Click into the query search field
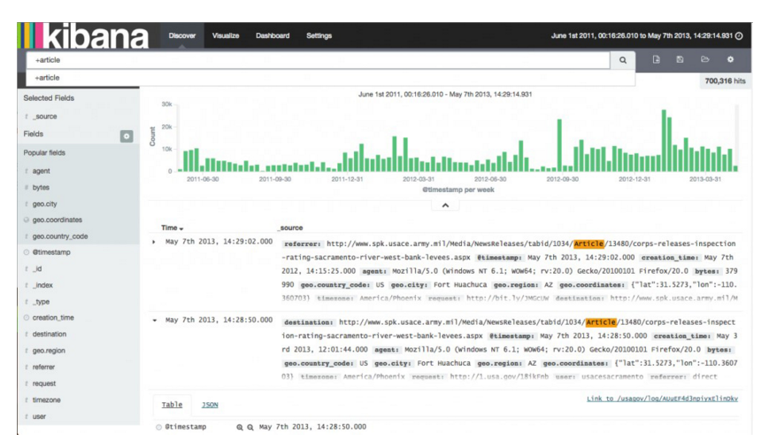This screenshot has width=769, height=441. [319, 60]
